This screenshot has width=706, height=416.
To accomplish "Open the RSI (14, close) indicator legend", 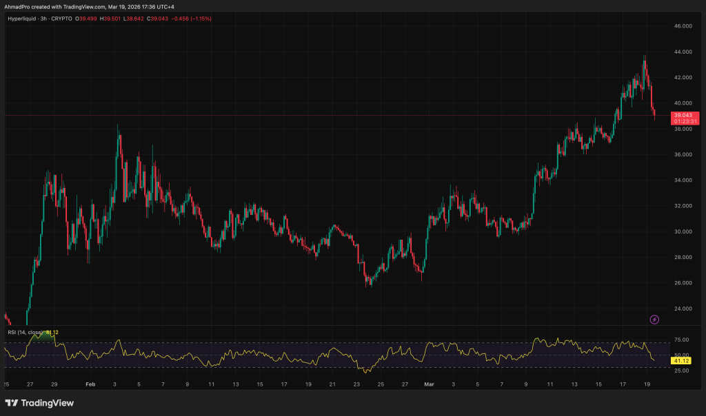I will click(26, 333).
